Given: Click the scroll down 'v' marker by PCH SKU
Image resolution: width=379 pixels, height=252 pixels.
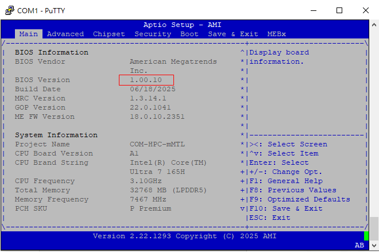Looking at the screenshot, I should coord(242,208).
